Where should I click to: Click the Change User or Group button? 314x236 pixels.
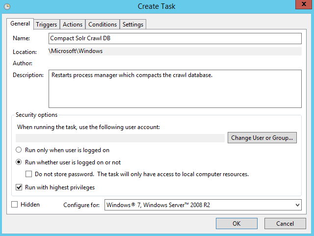point(262,138)
